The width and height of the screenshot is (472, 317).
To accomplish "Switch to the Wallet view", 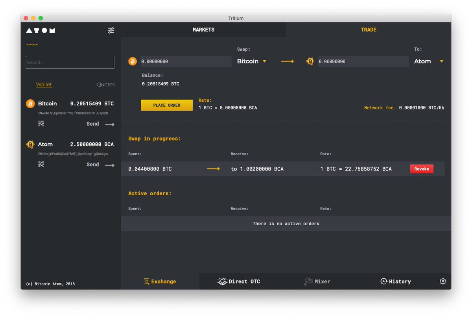I will click(44, 84).
